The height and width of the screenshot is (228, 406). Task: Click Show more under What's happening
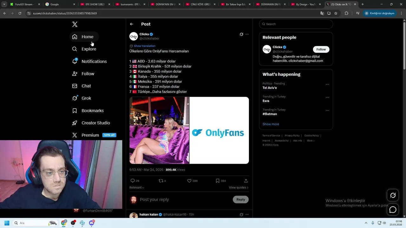click(271, 124)
